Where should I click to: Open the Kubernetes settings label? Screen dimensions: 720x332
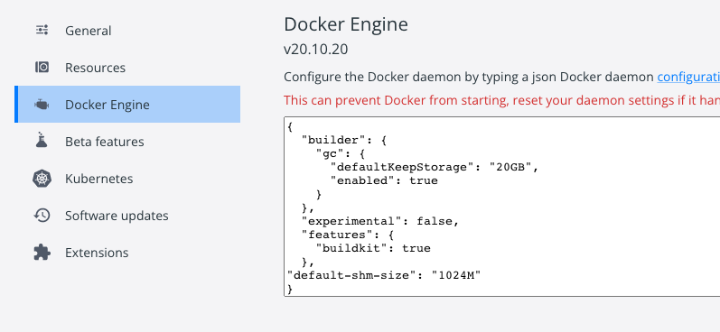(x=99, y=179)
